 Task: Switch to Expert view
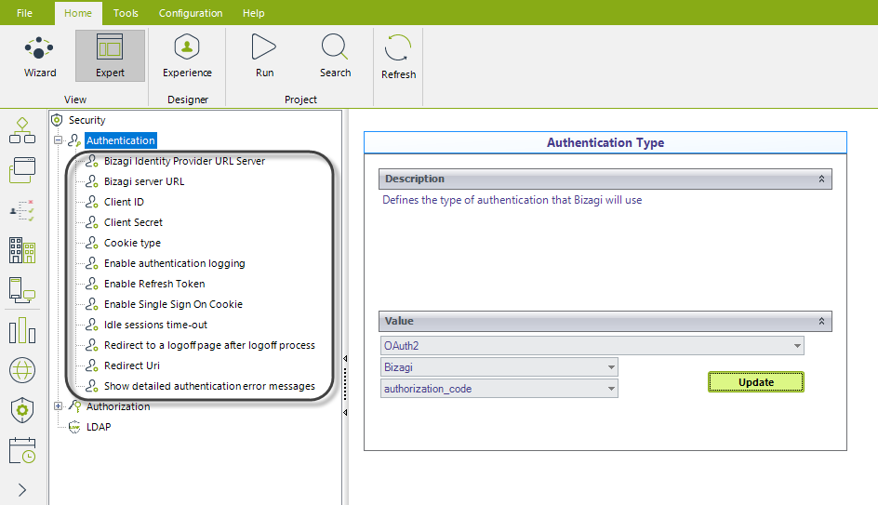tap(110, 56)
